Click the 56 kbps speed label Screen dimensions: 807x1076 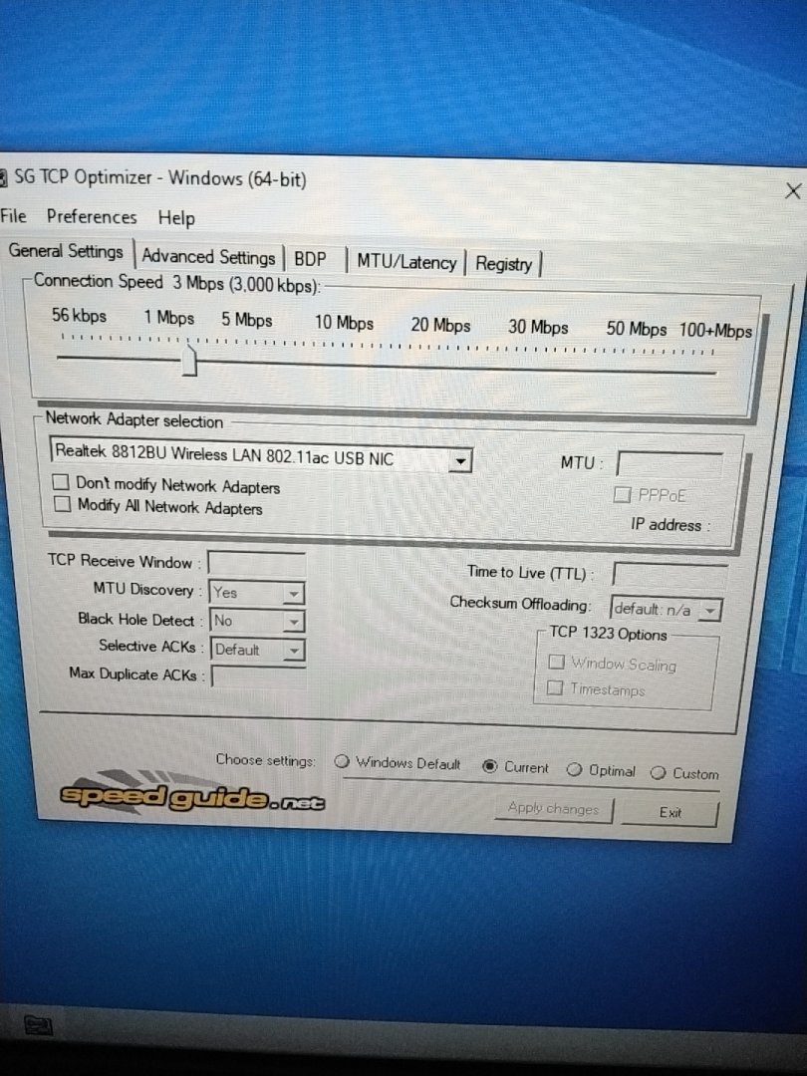pyautogui.click(x=79, y=316)
